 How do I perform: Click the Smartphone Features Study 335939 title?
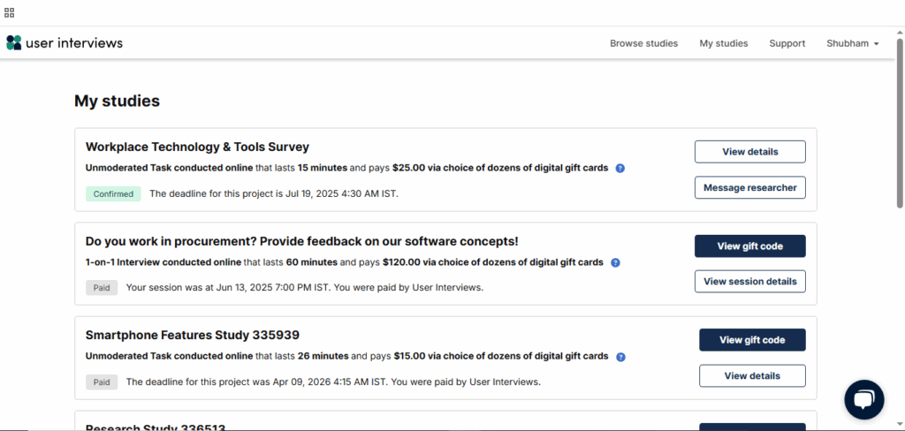click(x=192, y=335)
